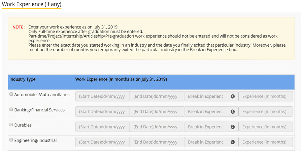Click Break in Experience field for Automobiles row
The height and width of the screenshot is (151, 303).
click(x=205, y=96)
